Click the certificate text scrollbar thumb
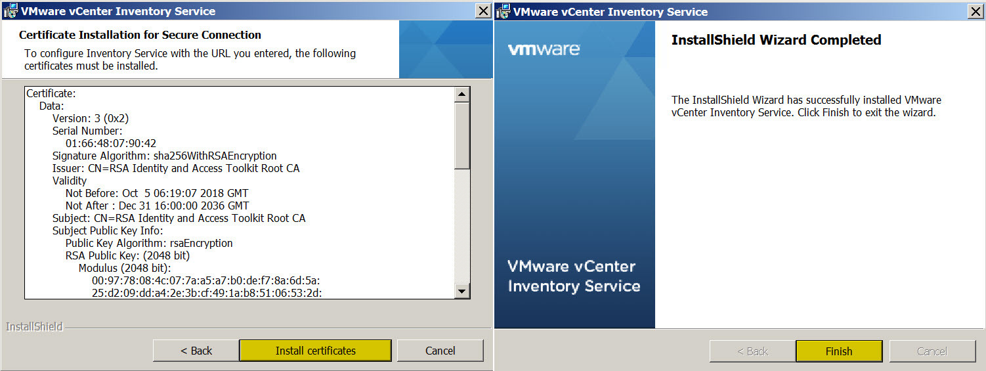Image resolution: width=986 pixels, height=371 pixels. pos(462,136)
